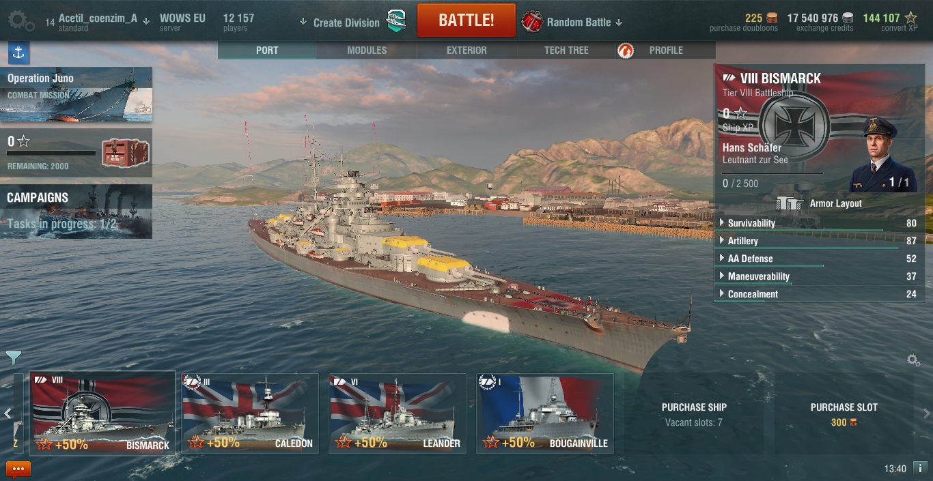Expand the Concealment parameters

(817, 294)
